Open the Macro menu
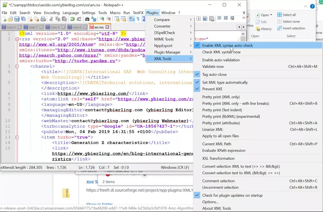 coord(115,13)
